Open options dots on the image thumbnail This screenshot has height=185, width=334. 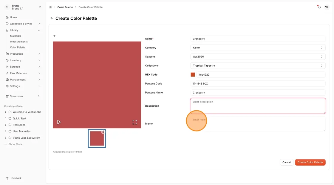click(x=103, y=132)
